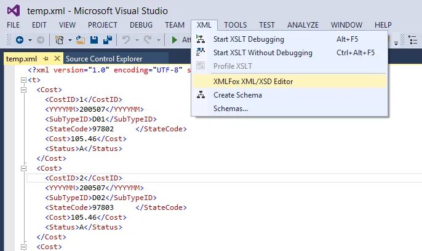
Task: Select XMLFox XML/XSD Editor menu entry
Action: point(253,81)
